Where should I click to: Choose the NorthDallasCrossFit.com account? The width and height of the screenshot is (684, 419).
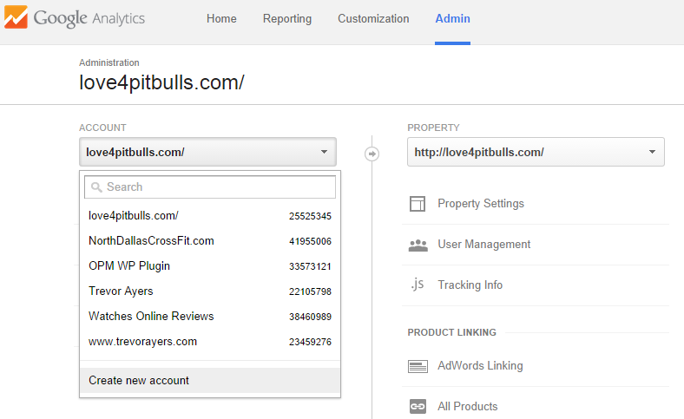(210, 241)
